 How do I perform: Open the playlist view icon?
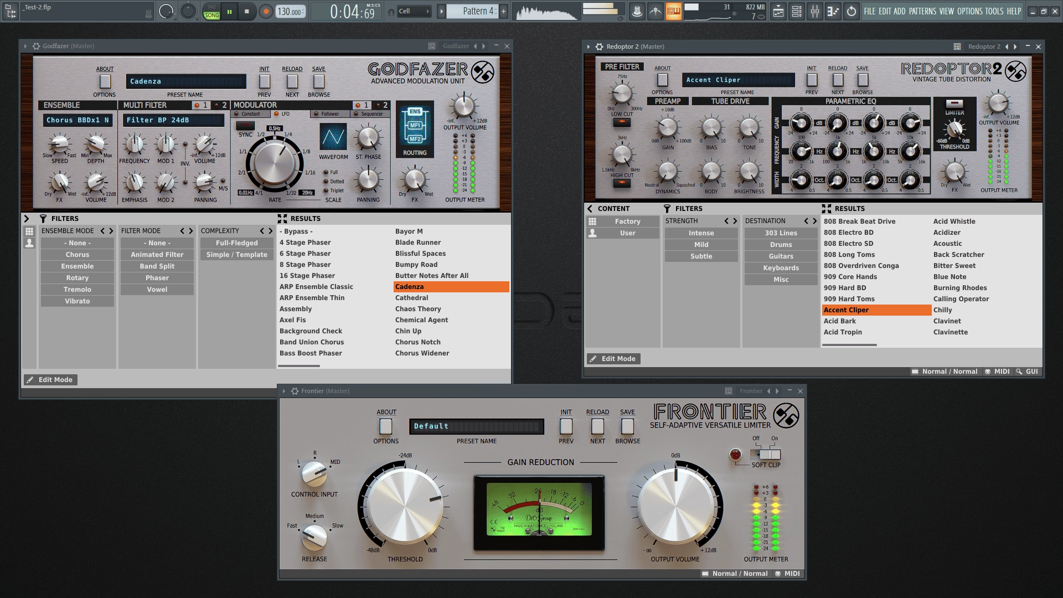pyautogui.click(x=778, y=11)
